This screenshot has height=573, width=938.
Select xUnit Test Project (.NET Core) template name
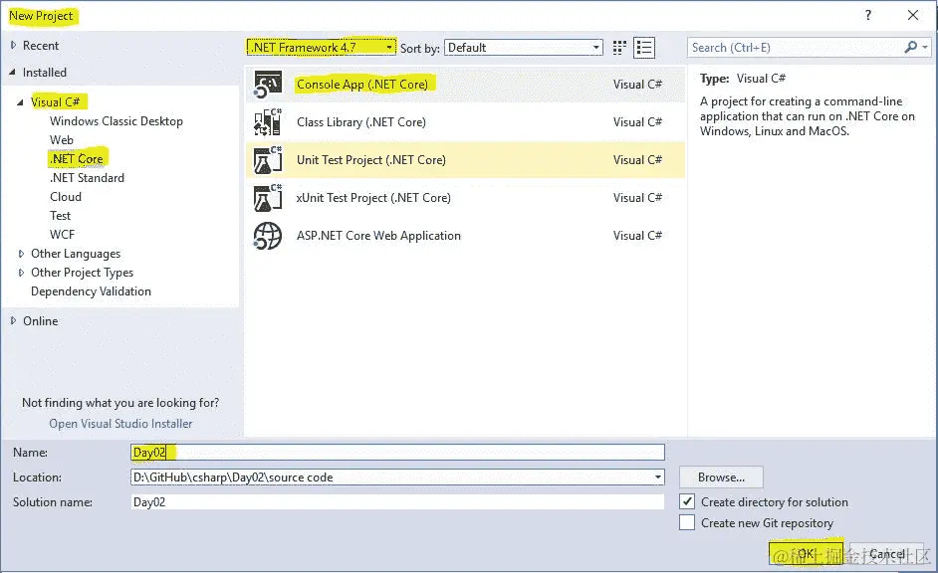(x=373, y=198)
